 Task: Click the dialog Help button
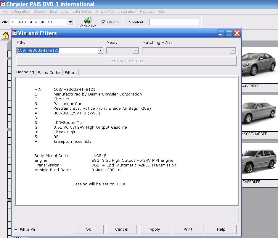(x=221, y=229)
